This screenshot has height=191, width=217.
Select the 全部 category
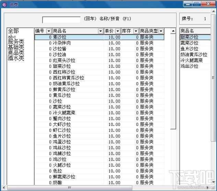(x=13, y=31)
